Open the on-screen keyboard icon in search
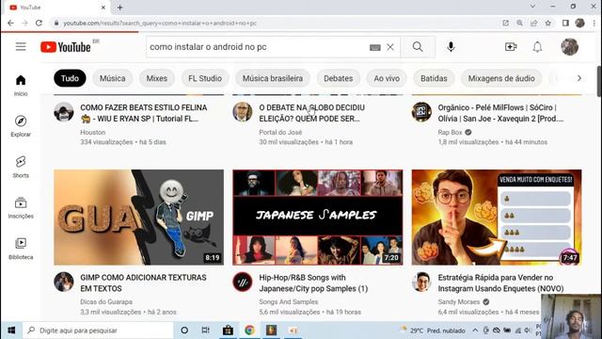Viewport: 602px width, 339px height. 375,47
